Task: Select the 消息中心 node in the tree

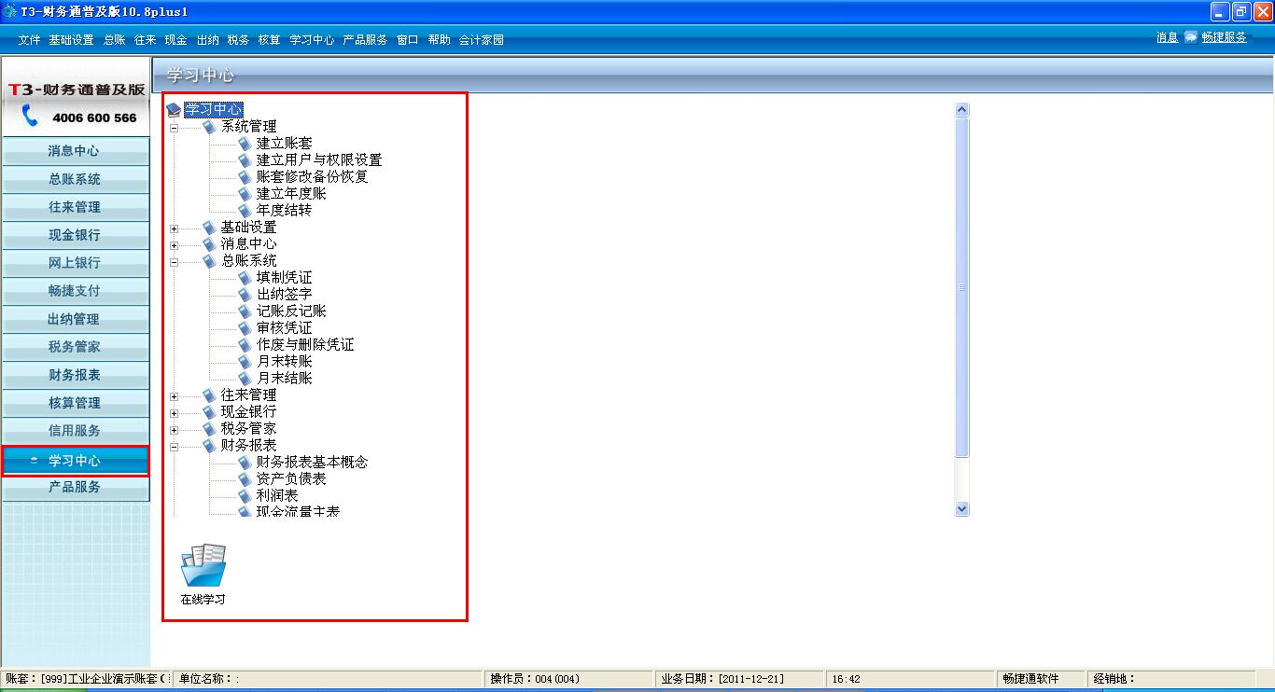Action: coord(248,244)
